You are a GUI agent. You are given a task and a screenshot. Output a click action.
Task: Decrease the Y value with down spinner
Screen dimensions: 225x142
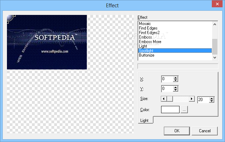pyautogui.click(x=175, y=90)
